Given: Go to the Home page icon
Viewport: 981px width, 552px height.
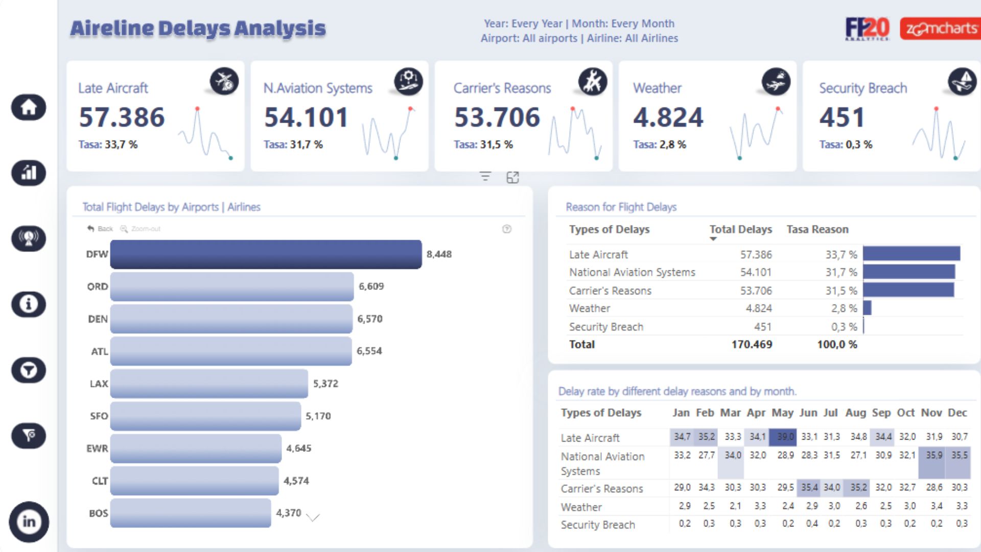Looking at the screenshot, I should 29,107.
